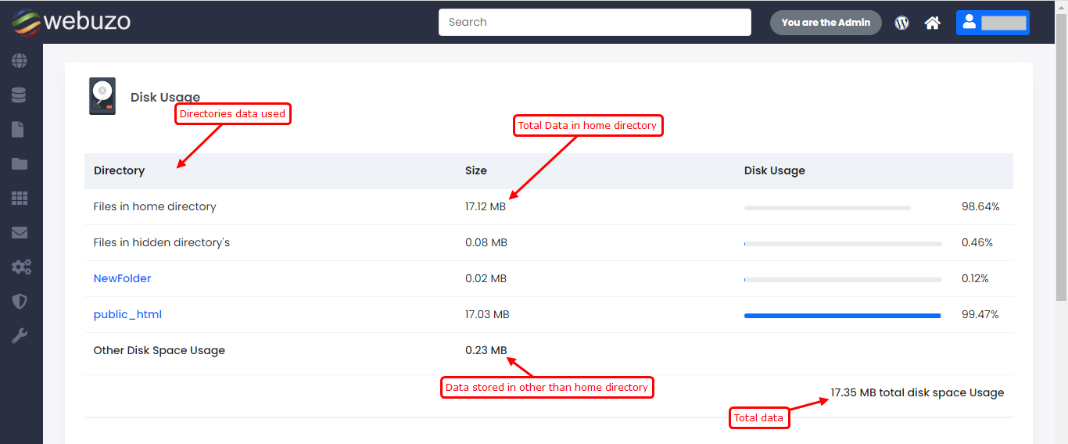Click the Directory column header
This screenshot has height=444, width=1068.
(119, 170)
